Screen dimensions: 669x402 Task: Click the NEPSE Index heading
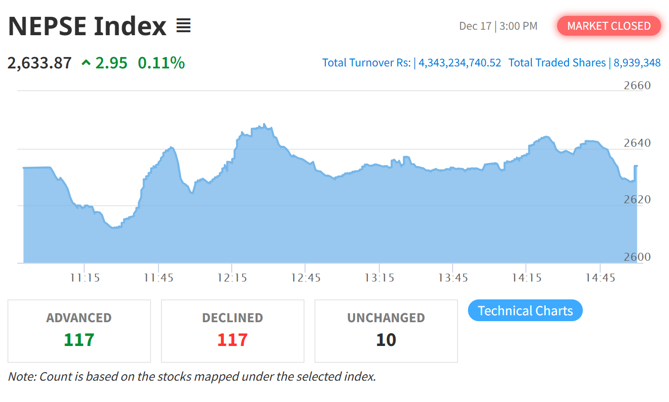[x=87, y=26]
